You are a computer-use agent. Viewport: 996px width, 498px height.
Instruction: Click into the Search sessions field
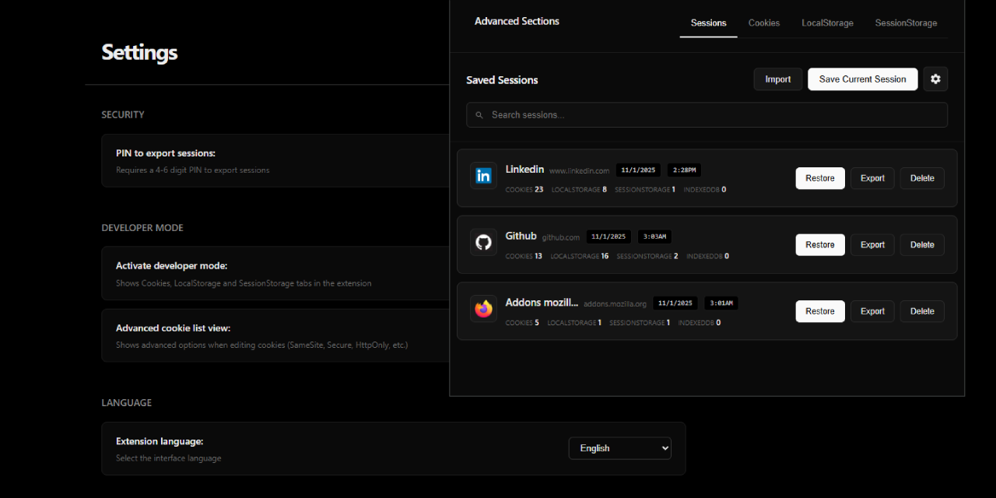707,115
